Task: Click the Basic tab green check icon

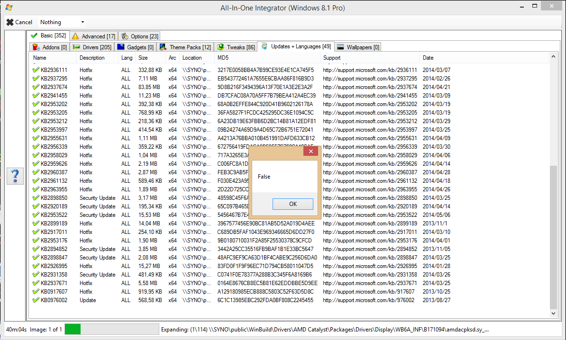Action: (34, 36)
